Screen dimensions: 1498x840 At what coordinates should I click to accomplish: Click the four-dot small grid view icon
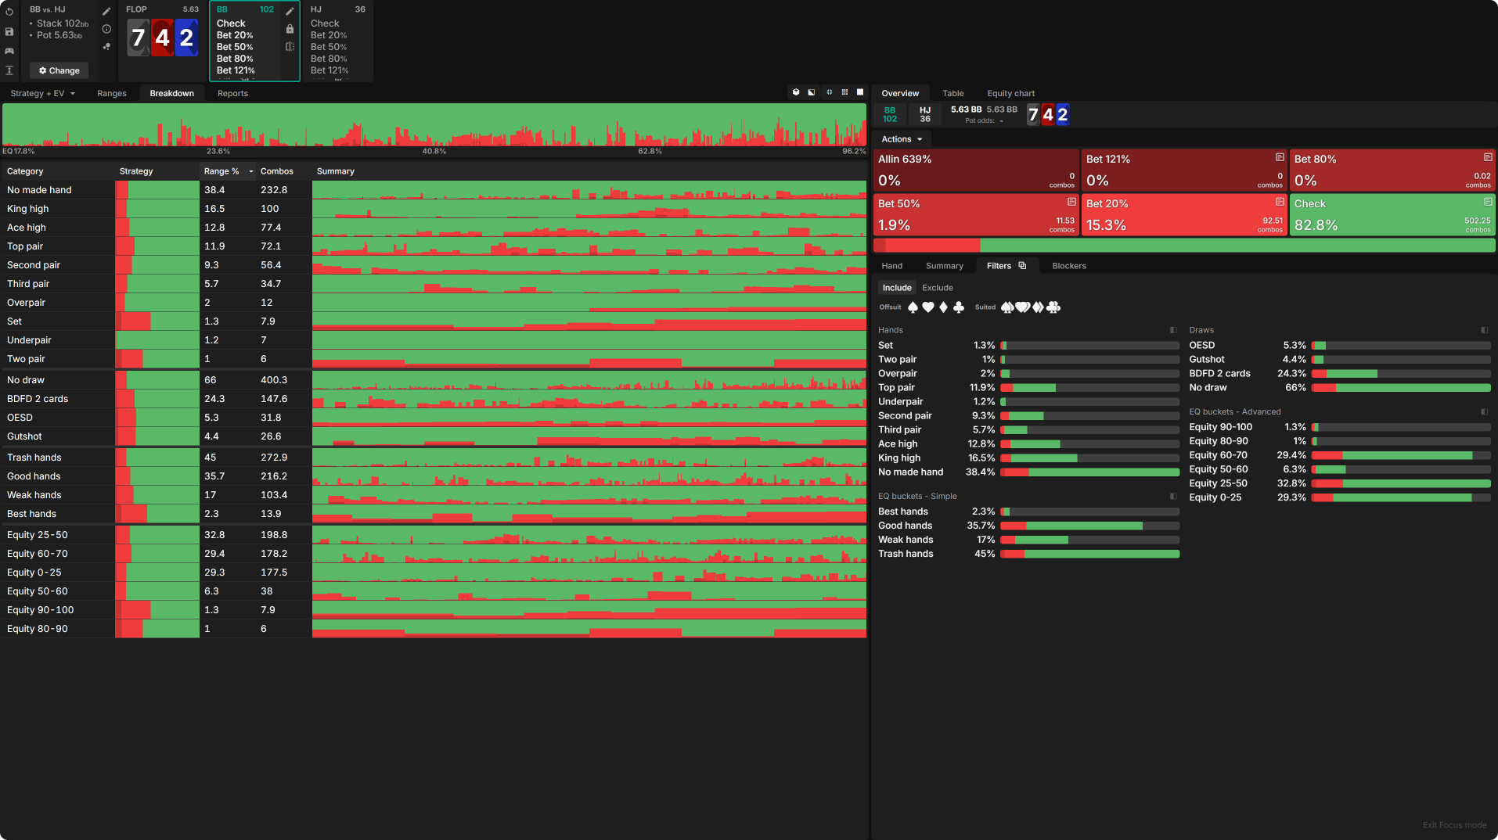829,92
